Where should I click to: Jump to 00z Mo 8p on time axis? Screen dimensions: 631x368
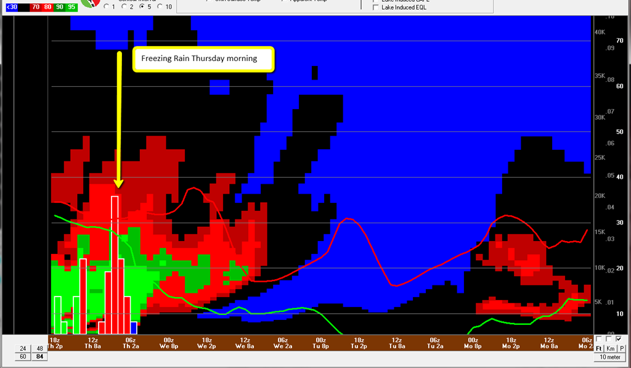473,343
